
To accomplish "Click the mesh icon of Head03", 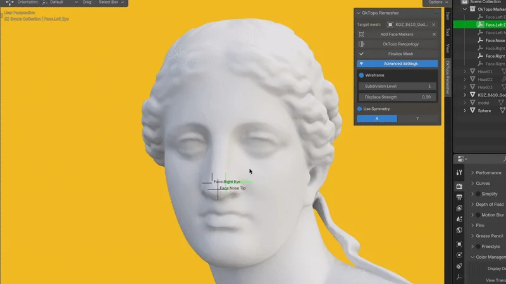I will click(x=472, y=87).
